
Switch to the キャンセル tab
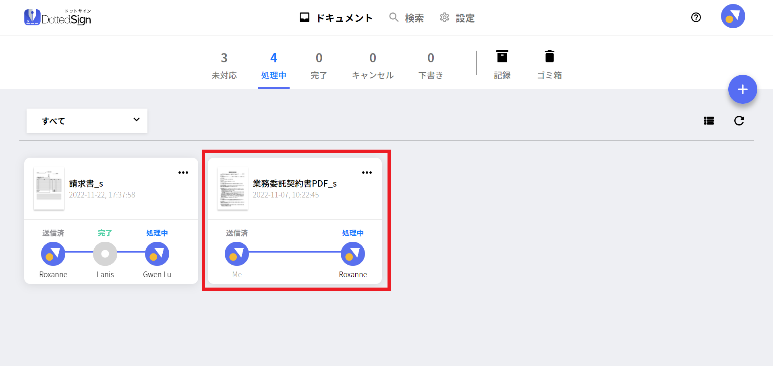[373, 66]
